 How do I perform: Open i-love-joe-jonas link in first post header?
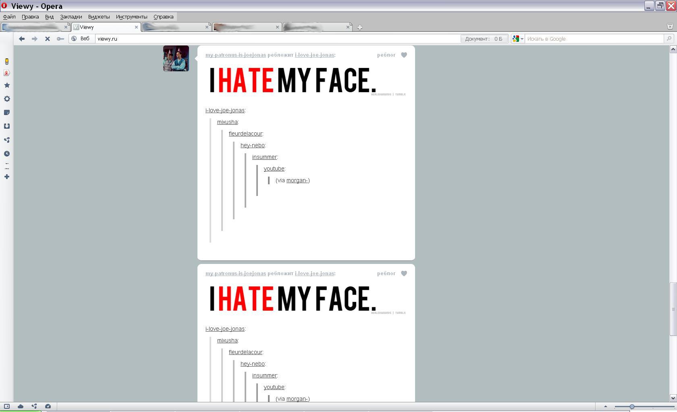(x=314, y=55)
